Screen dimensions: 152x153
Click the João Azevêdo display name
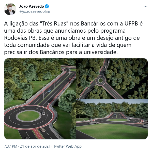coord(32,6)
